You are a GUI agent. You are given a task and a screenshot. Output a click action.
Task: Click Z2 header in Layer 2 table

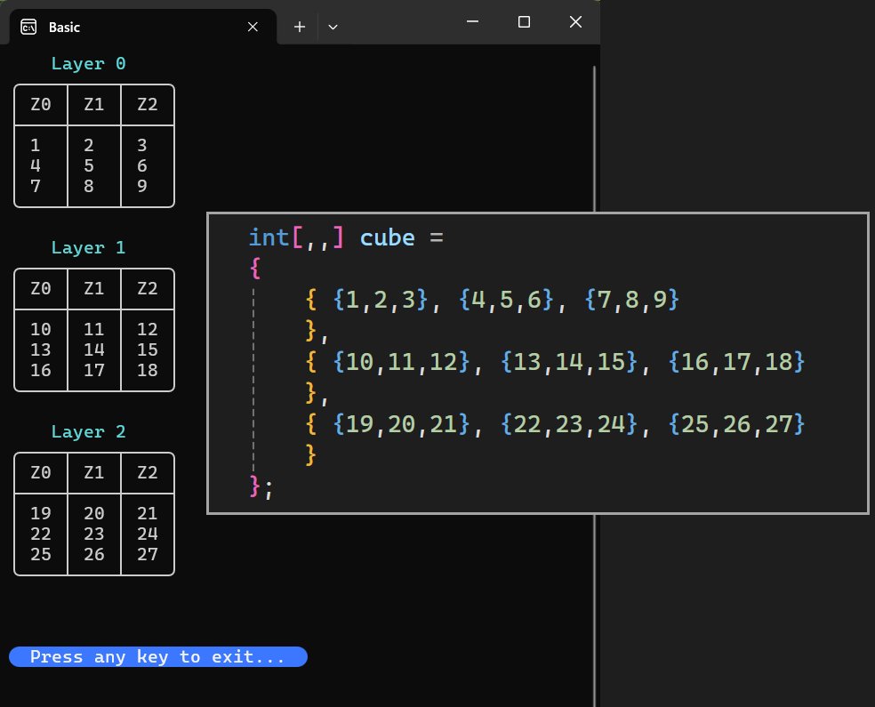(148, 472)
